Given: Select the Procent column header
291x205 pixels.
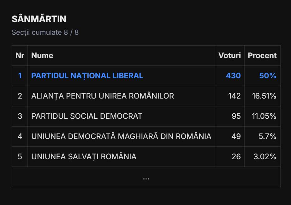Looking at the screenshot, I should [262, 56].
